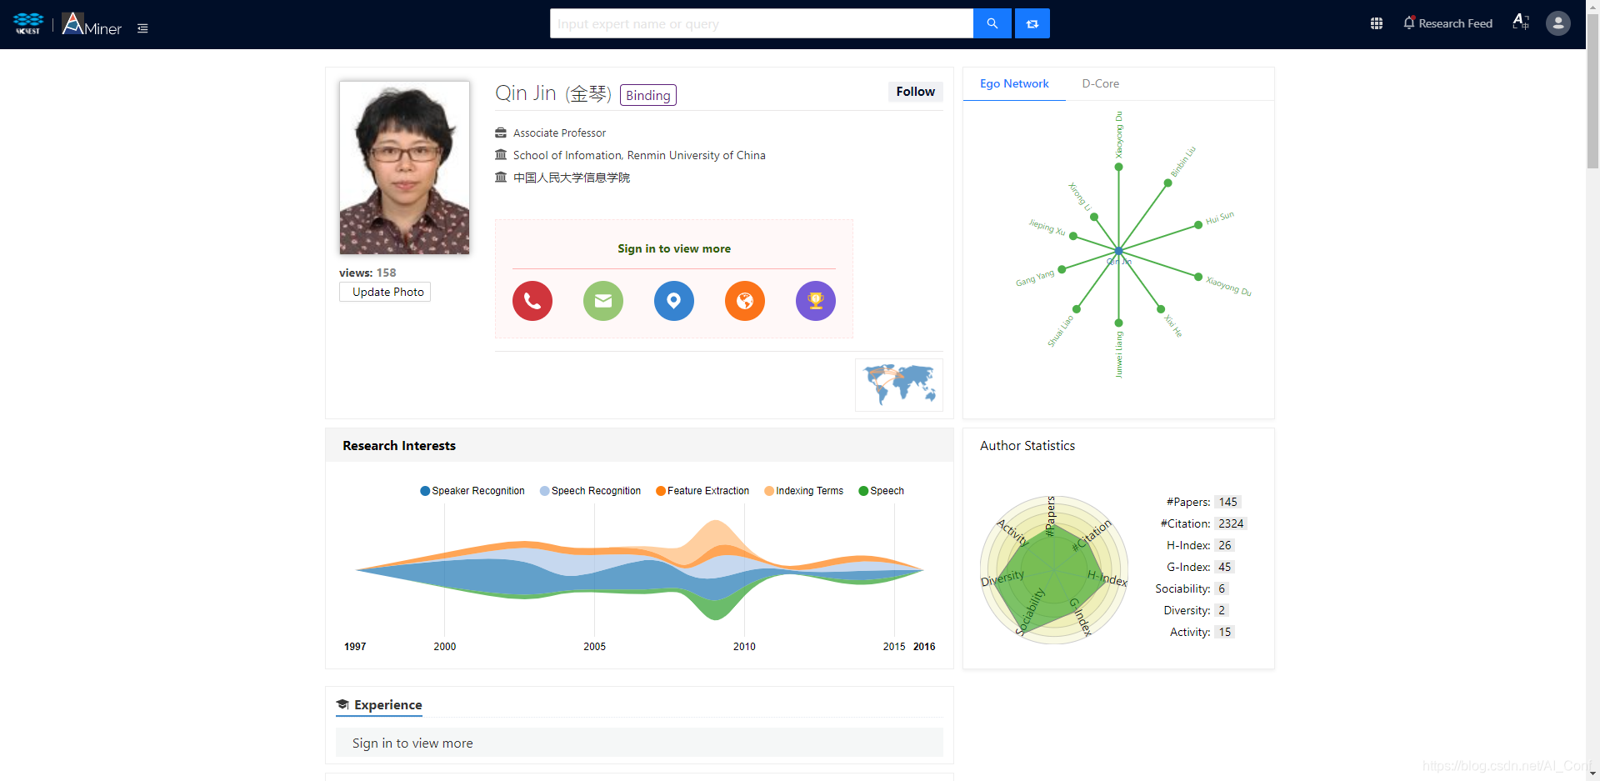Click the briefcase icon beside Associate Professor
The image size is (1600, 781).
[501, 133]
